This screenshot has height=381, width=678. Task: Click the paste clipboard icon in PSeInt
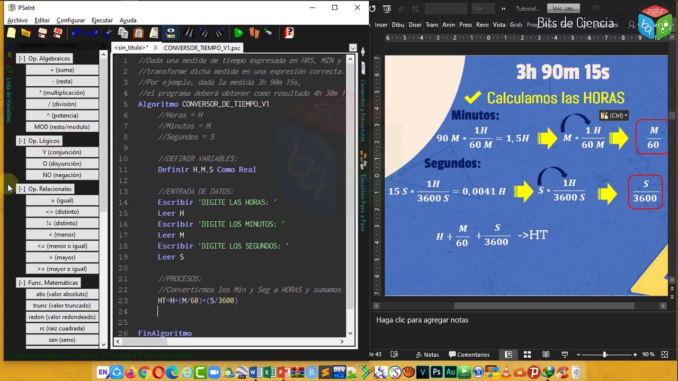pos(138,33)
